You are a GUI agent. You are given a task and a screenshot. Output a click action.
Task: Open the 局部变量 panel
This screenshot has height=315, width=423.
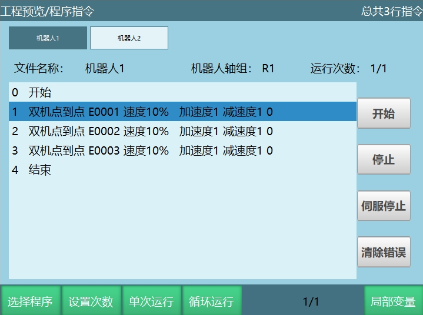(393, 301)
